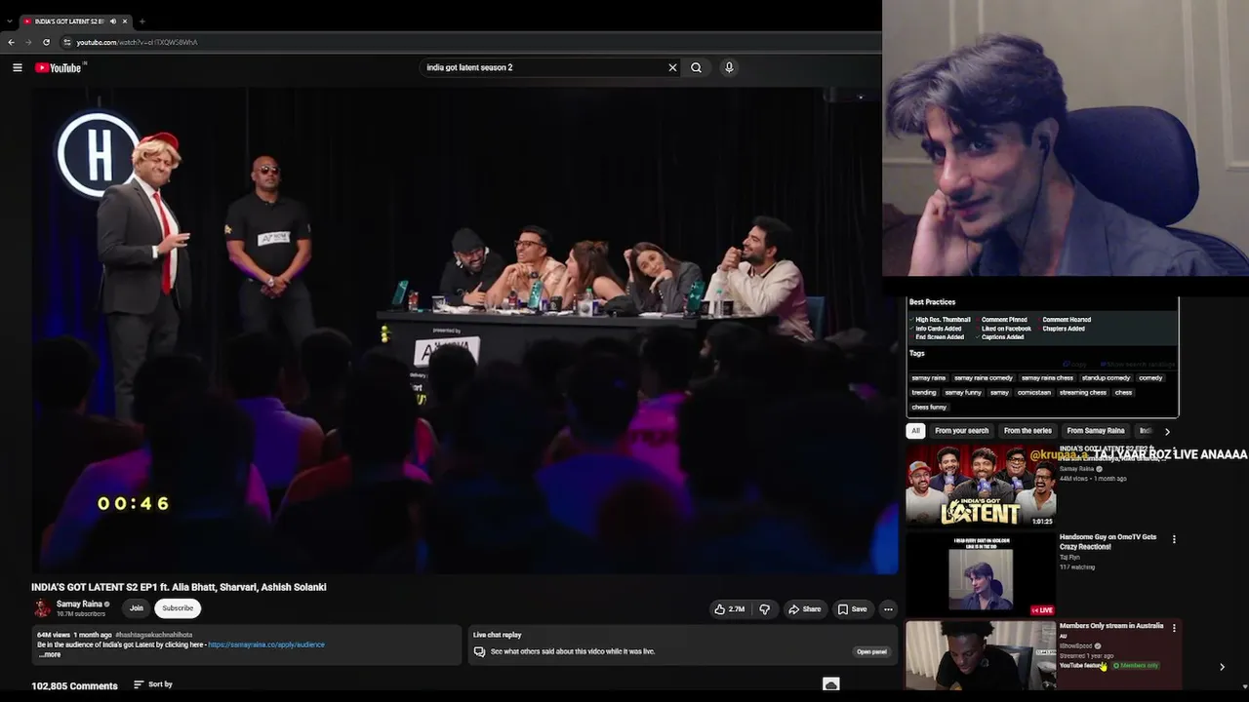Select the From your search chip
The image size is (1249, 702).
point(961,431)
